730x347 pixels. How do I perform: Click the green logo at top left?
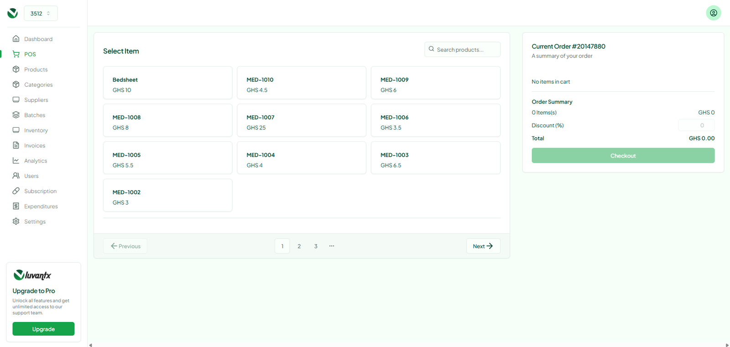(x=13, y=13)
